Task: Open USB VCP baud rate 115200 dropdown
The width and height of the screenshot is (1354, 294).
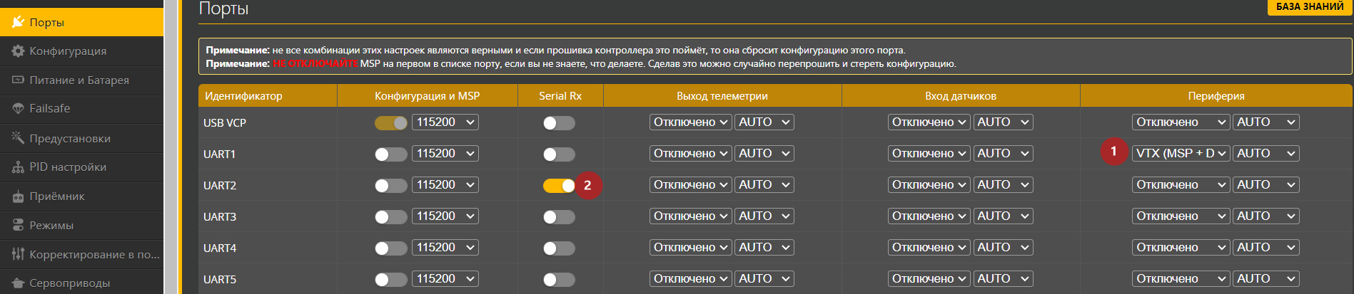Action: 445,122
